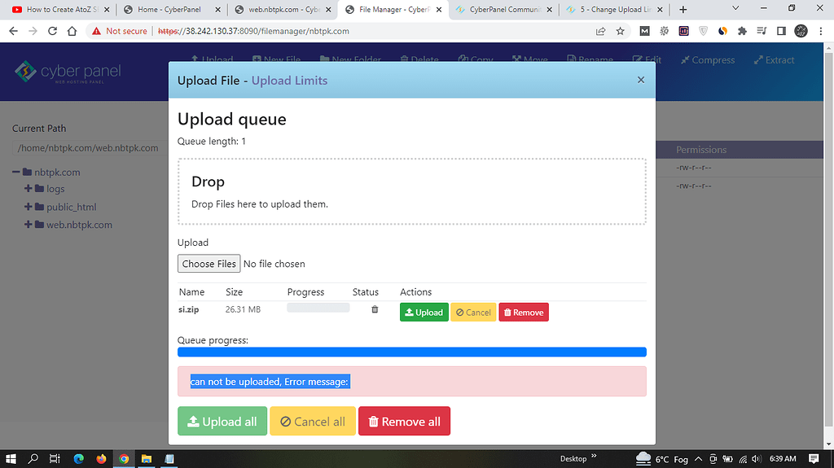Open a new browser tab

(683, 10)
